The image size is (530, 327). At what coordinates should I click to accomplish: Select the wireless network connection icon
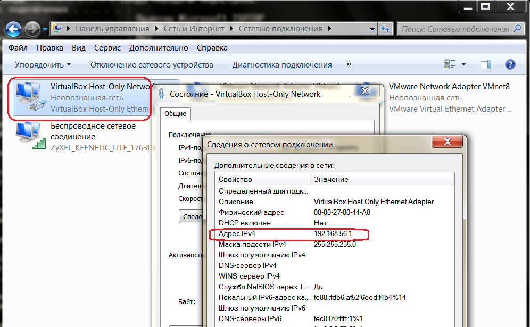click(31, 136)
